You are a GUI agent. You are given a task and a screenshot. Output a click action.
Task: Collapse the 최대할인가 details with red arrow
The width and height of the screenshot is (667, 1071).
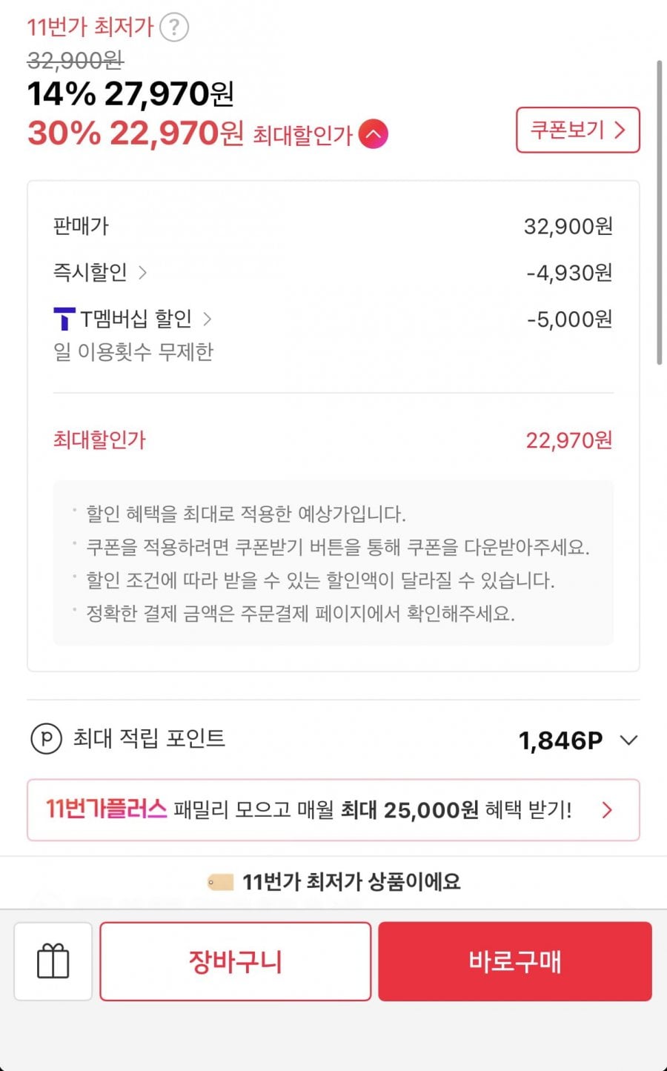(x=373, y=134)
